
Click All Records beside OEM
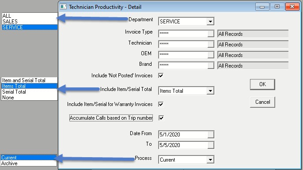[253, 55]
